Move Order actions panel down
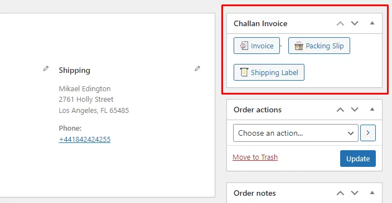392x203 pixels. [x=355, y=110]
